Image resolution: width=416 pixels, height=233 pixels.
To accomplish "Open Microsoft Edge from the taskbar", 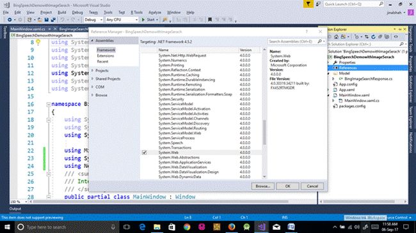I will coord(143,227).
